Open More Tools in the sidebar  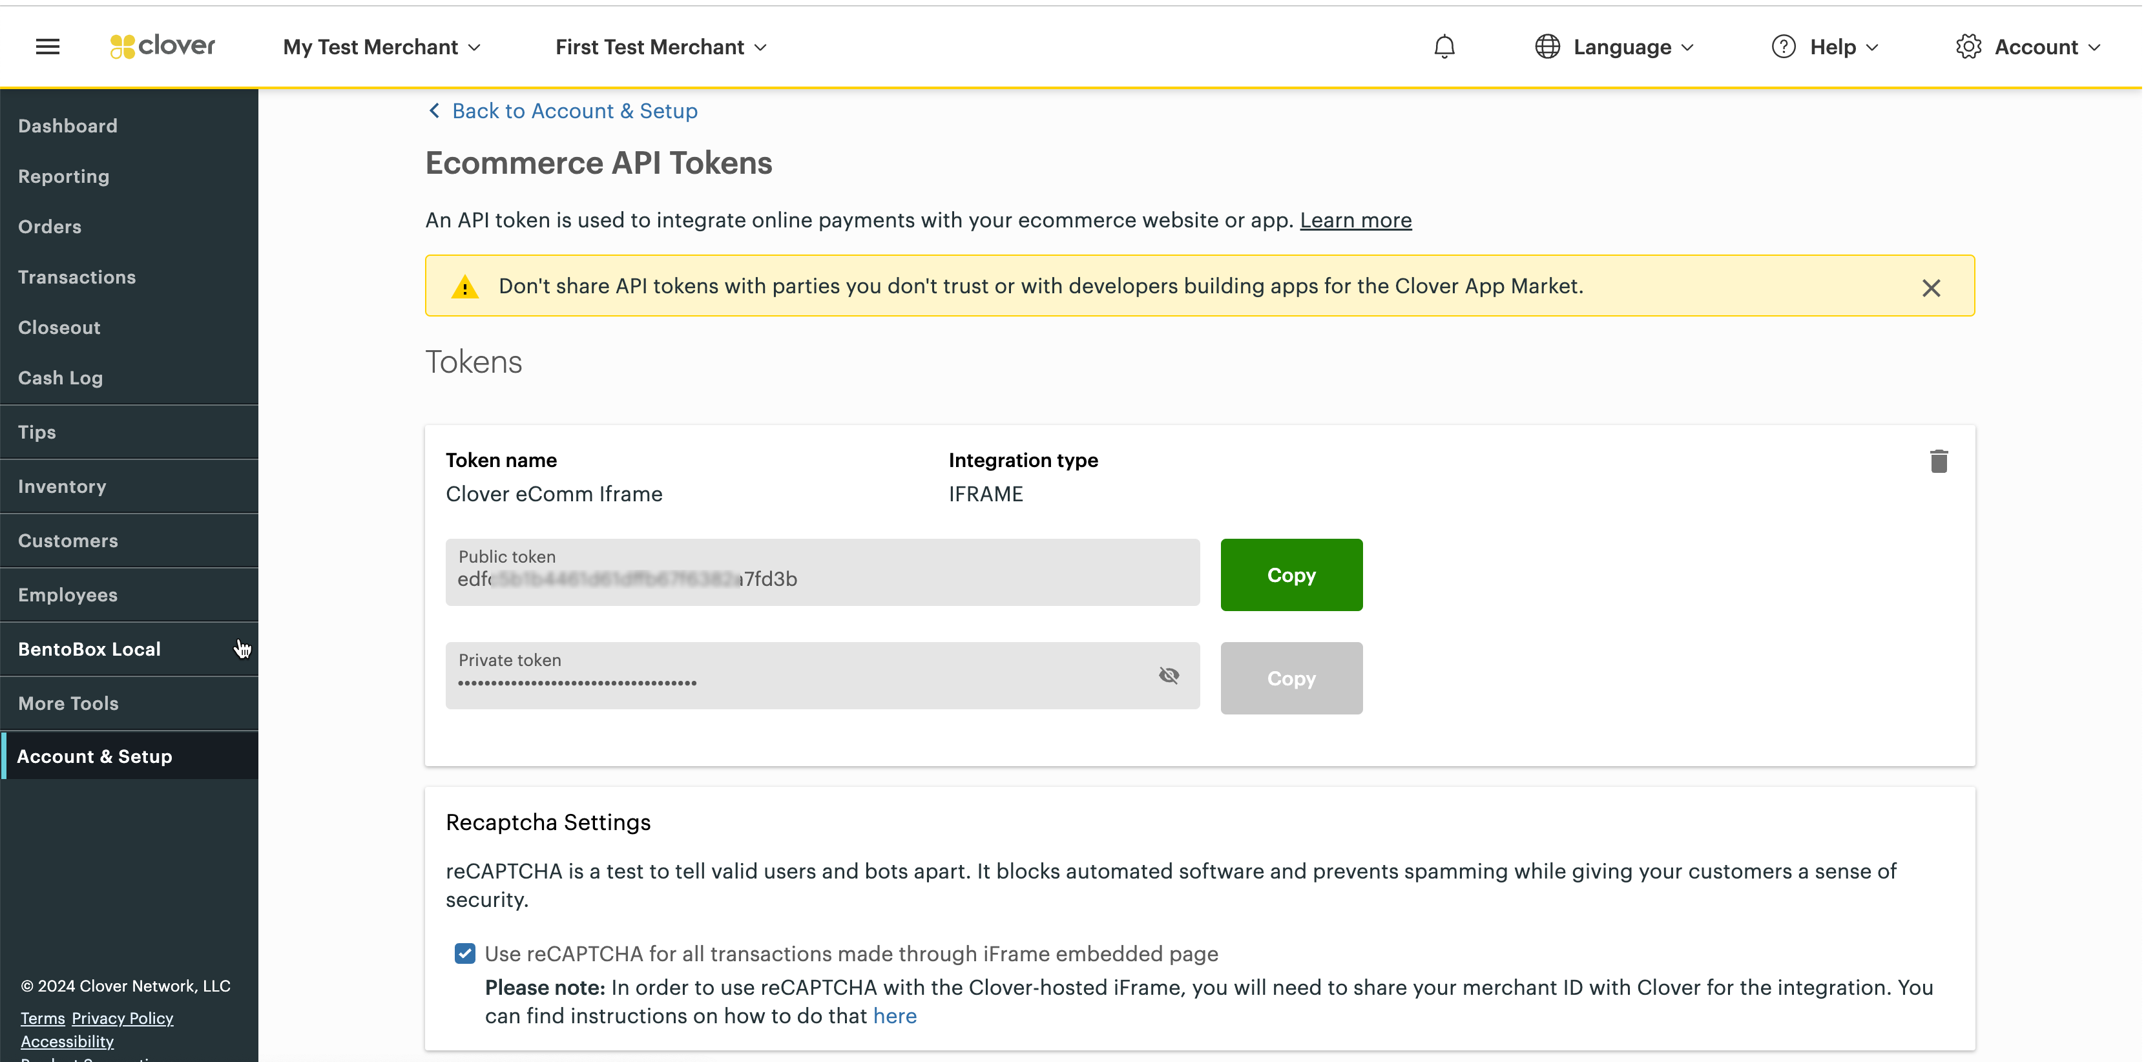tap(129, 703)
